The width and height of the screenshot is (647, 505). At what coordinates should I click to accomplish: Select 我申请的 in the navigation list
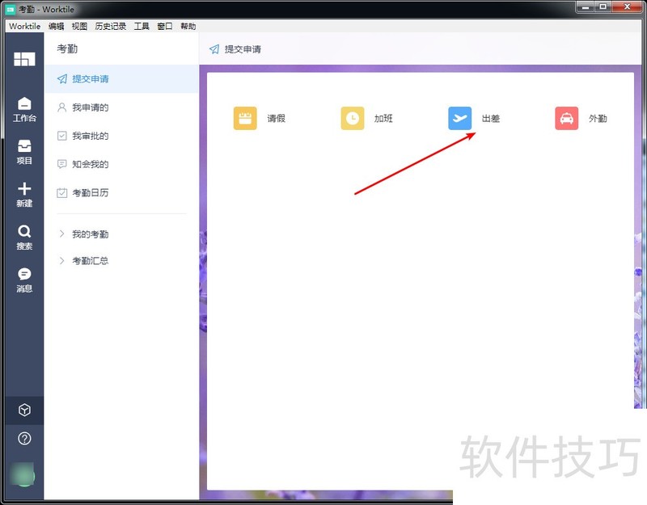[90, 107]
